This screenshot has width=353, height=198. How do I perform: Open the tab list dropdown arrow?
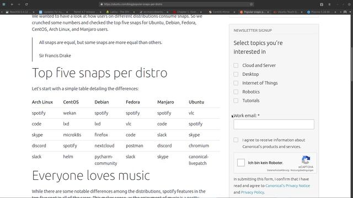tap(350, 12)
